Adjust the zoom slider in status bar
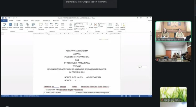This screenshot has height=107, width=196. coord(139,96)
